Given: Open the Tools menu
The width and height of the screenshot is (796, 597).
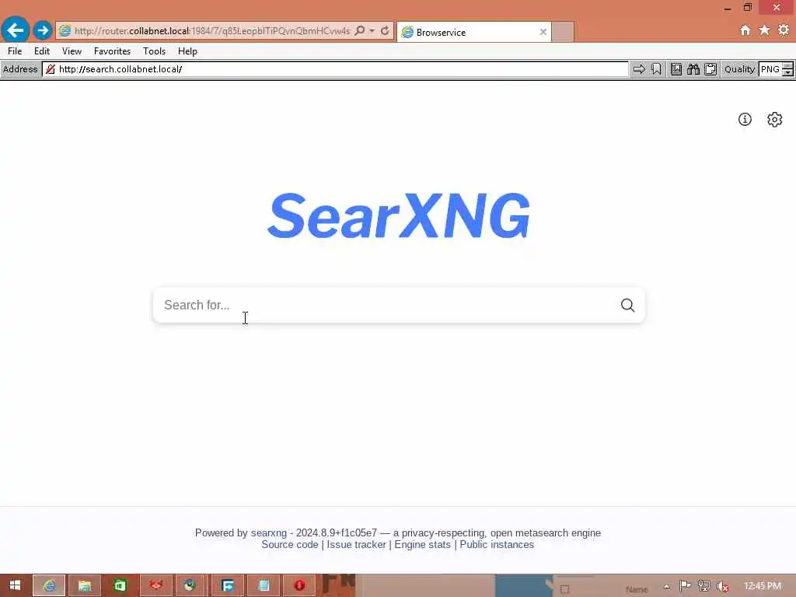Looking at the screenshot, I should pos(155,51).
